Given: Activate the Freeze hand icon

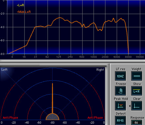Looking at the screenshot, I should (121, 91).
